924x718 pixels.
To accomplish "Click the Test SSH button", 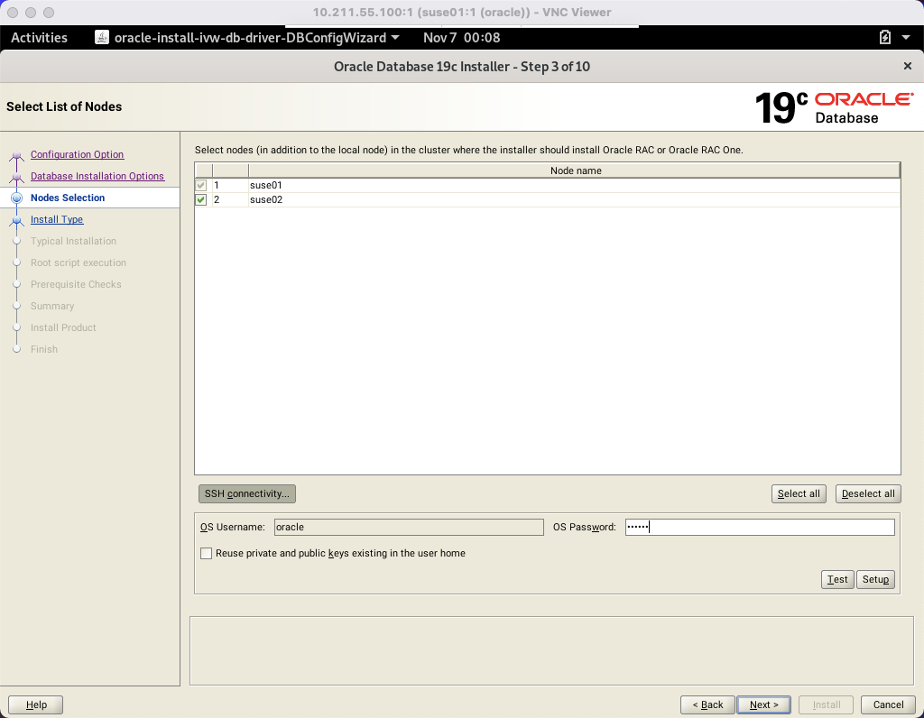I will tap(836, 580).
